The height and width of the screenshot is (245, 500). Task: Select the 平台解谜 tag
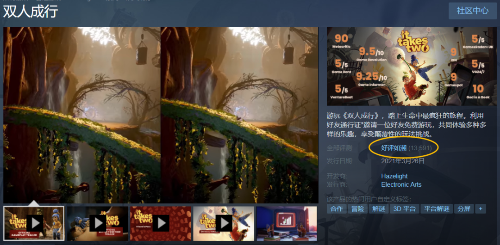437,208
